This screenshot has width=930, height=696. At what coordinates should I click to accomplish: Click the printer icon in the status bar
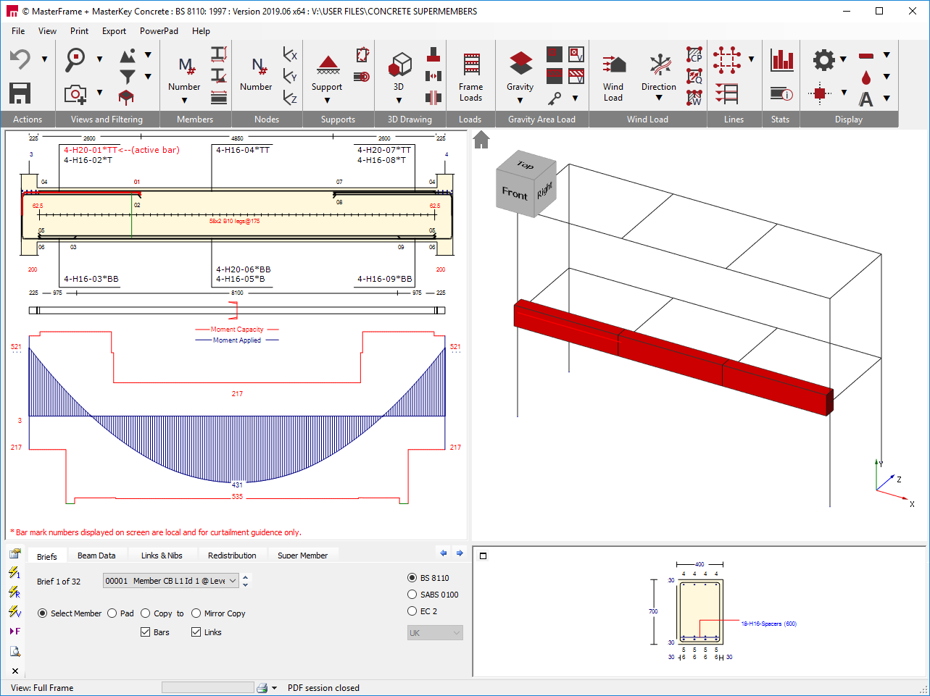point(262,688)
